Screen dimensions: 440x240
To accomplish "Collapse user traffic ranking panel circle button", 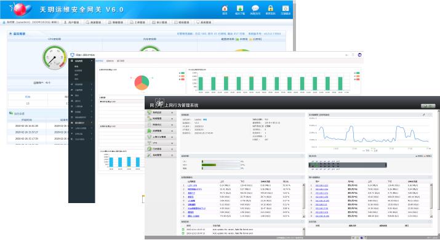I will click(x=430, y=177).
